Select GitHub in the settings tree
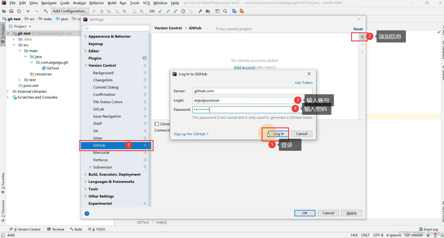 116,145
